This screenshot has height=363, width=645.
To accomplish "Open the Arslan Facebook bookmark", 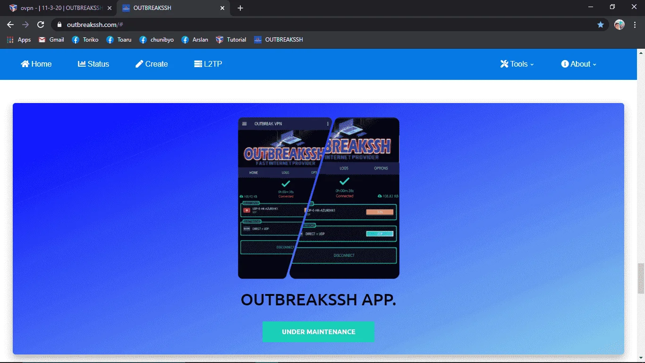I will point(195,40).
